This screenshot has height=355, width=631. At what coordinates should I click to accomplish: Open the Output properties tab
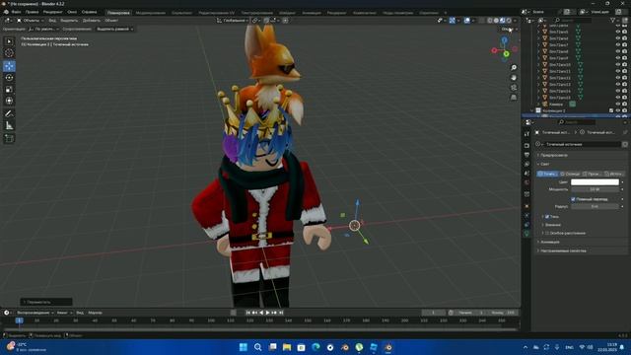coord(526,155)
